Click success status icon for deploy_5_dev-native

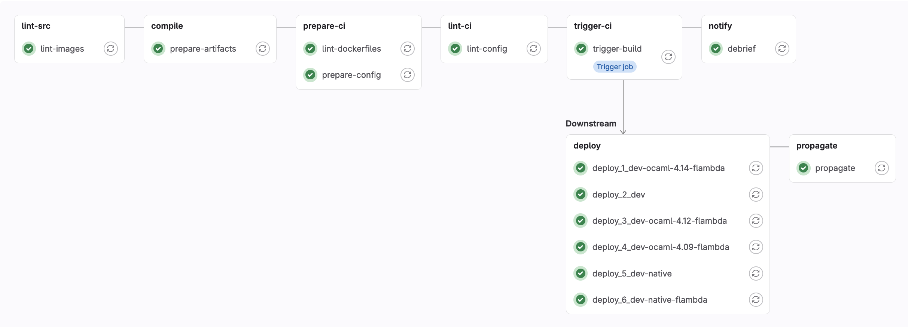pos(581,273)
